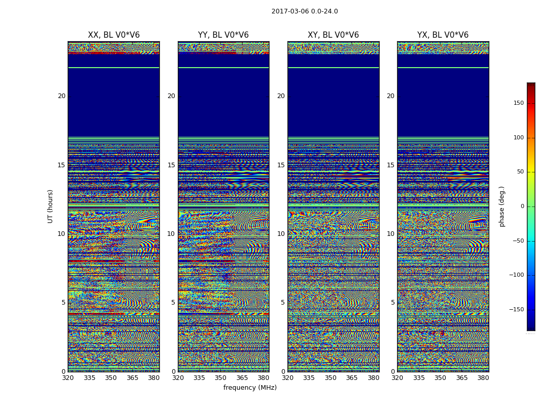The height and width of the screenshot is (413, 543).
Task: Click the 15 hour tick of YY panel
Action: [171, 165]
